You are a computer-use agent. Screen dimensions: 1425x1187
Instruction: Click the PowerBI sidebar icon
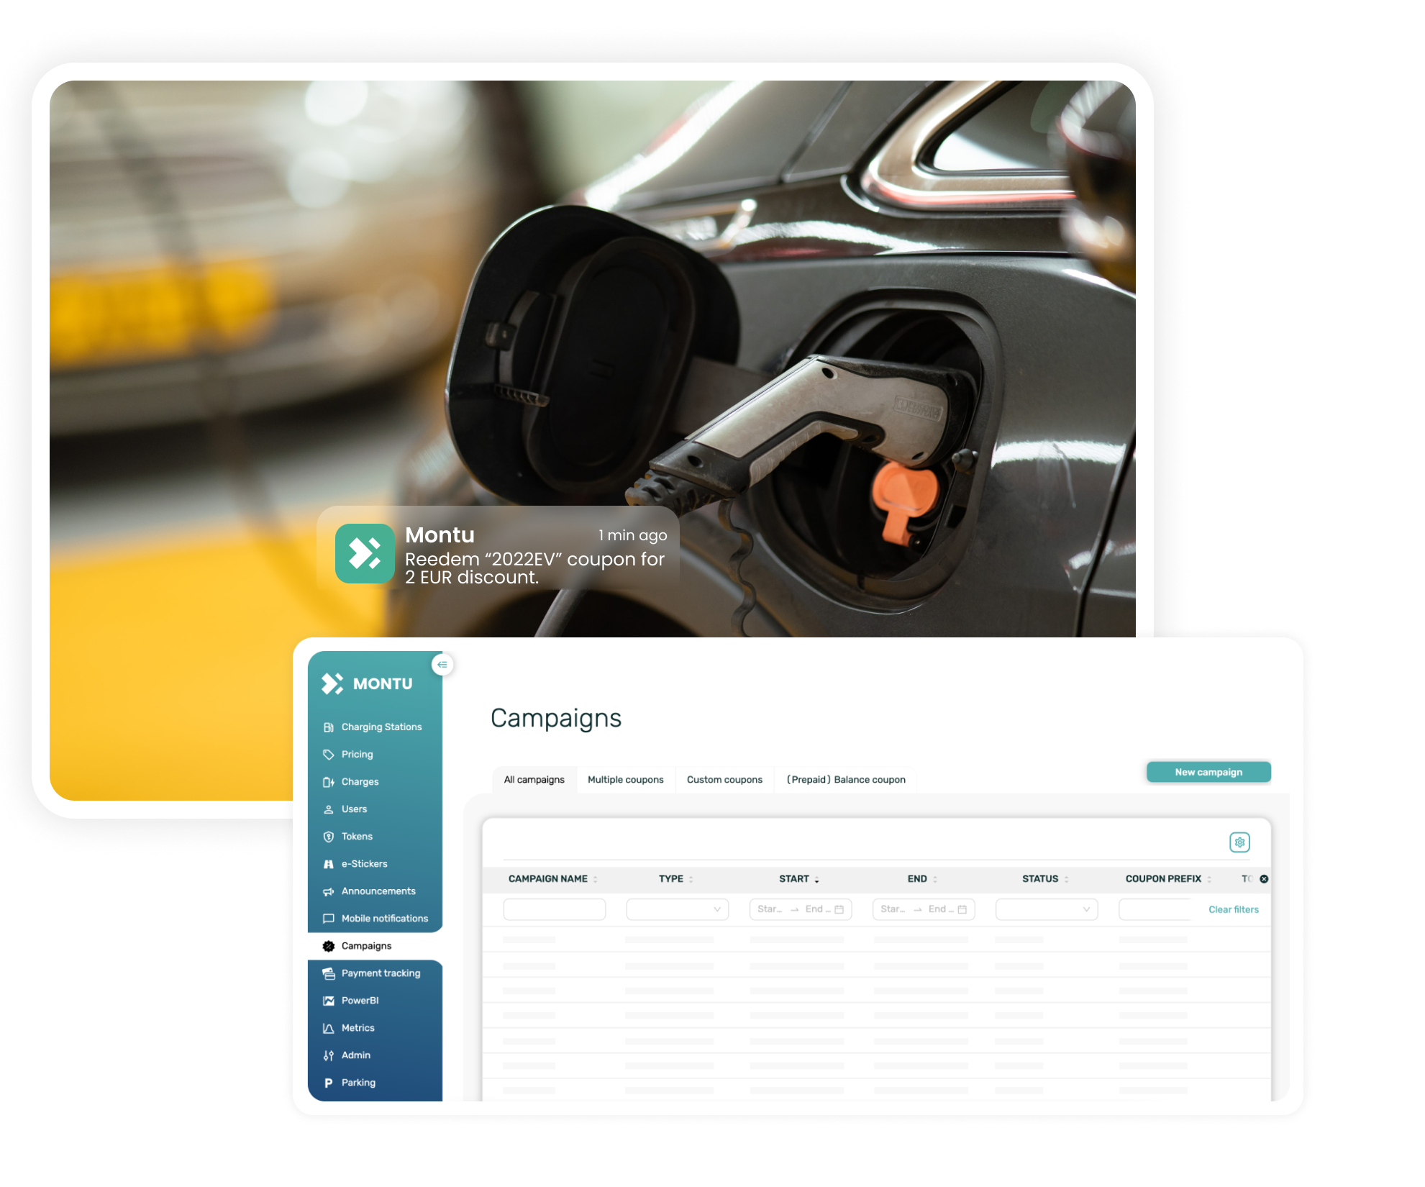[x=332, y=1000]
